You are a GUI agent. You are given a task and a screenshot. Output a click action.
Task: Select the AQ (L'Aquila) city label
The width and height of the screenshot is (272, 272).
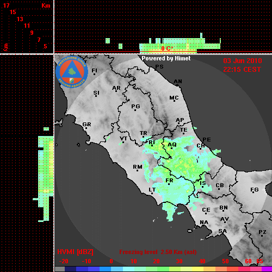click(172, 145)
